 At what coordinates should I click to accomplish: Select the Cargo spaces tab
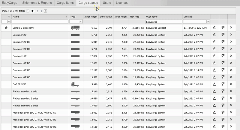[88, 3]
